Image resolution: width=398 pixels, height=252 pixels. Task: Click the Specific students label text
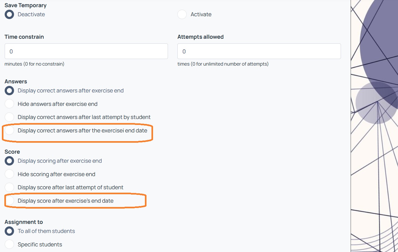(40, 245)
